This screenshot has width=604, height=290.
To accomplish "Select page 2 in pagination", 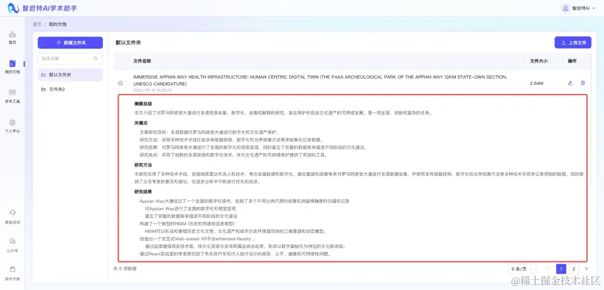I will [x=574, y=269].
